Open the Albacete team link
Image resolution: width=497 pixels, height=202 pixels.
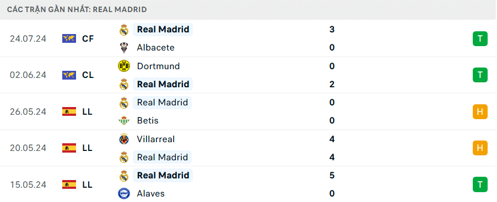(x=155, y=48)
